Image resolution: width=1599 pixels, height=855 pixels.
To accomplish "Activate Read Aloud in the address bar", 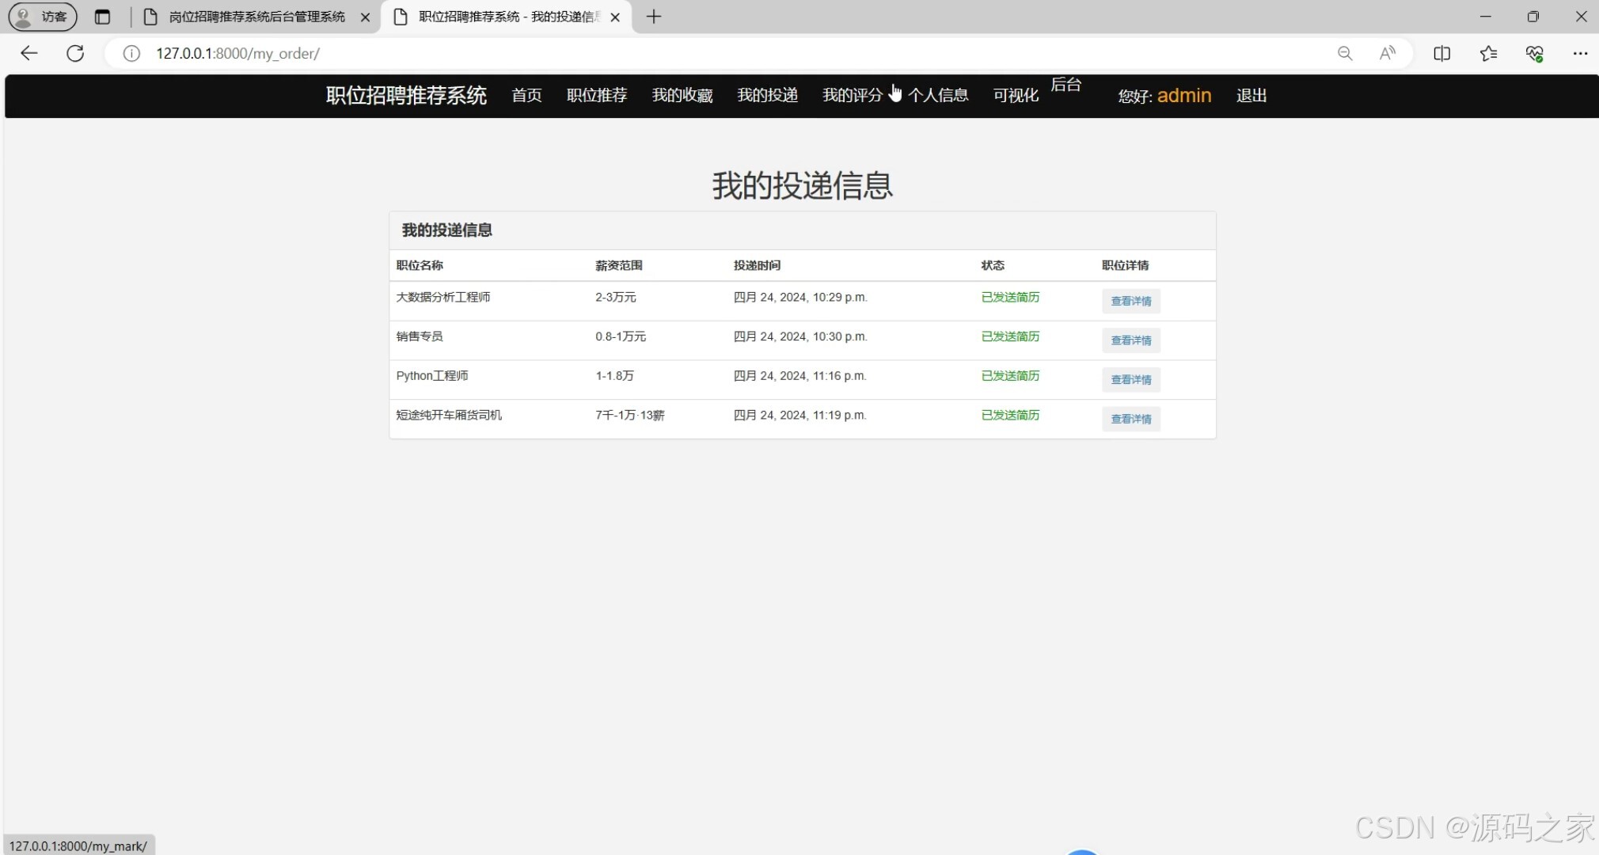I will coord(1388,53).
